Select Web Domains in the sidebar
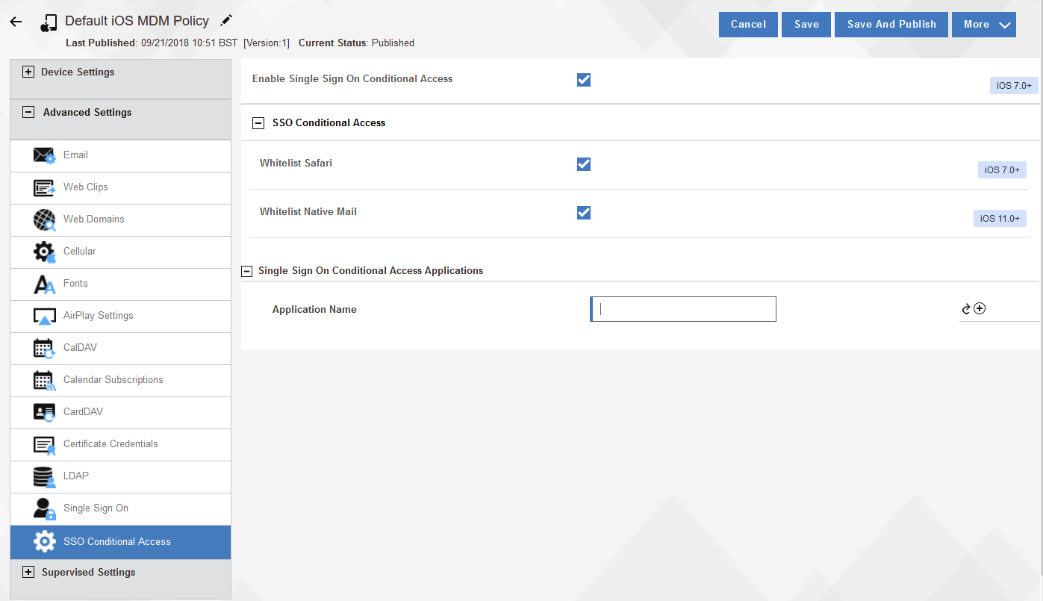 (x=120, y=219)
